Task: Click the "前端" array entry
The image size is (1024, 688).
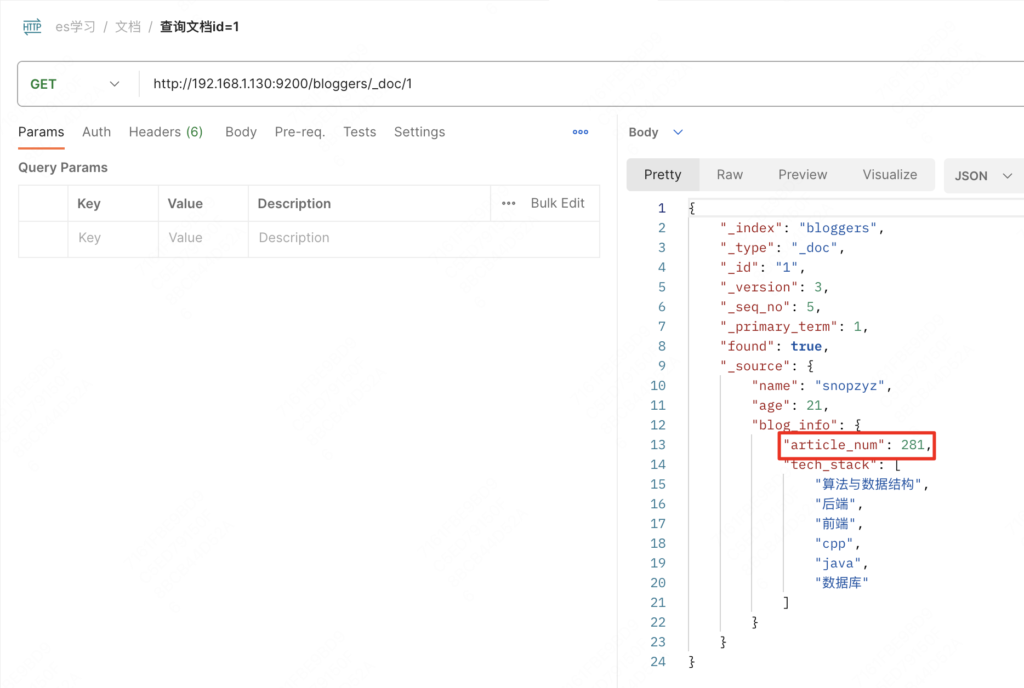Action: 839,524
